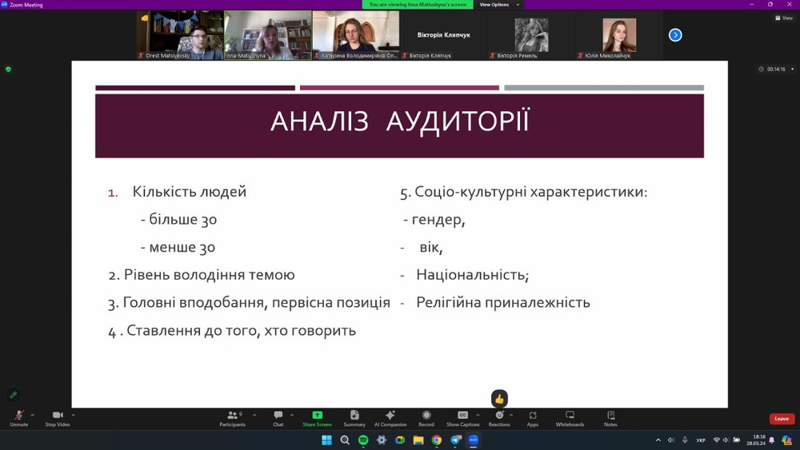The width and height of the screenshot is (800, 450).
Task: Select Inna Matiushyna video thumbnail
Action: point(268,35)
